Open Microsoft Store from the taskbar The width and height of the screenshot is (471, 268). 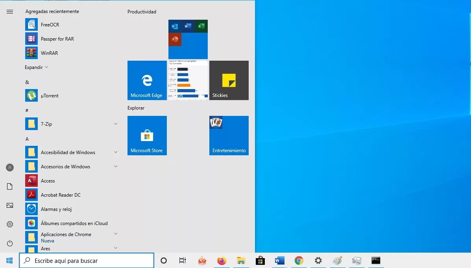coord(260,261)
